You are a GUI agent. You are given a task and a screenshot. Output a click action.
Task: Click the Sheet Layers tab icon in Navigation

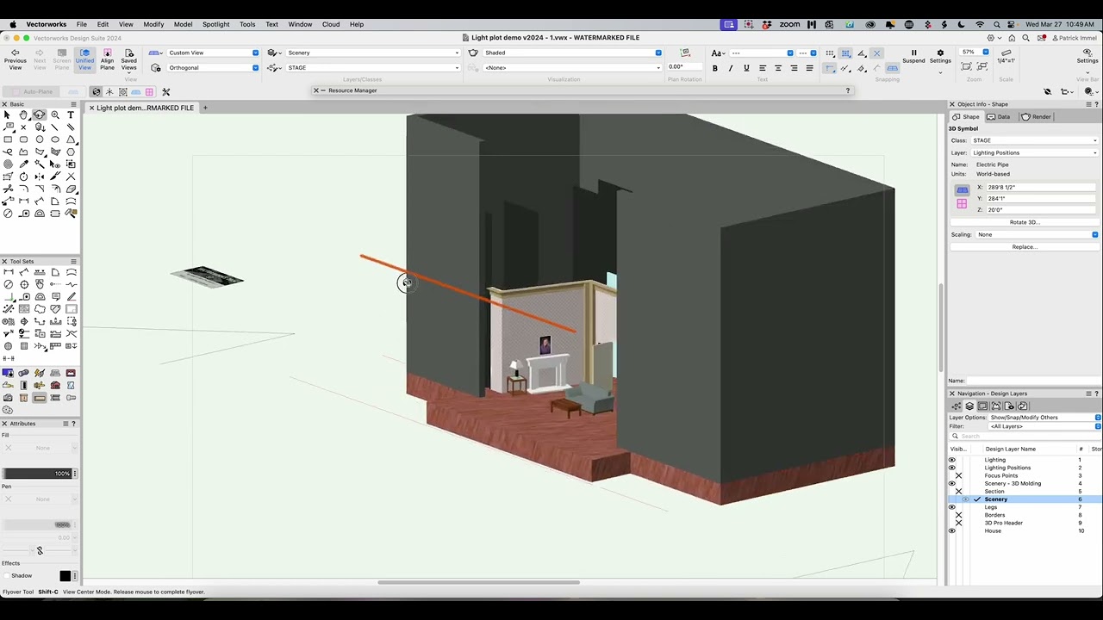982,406
